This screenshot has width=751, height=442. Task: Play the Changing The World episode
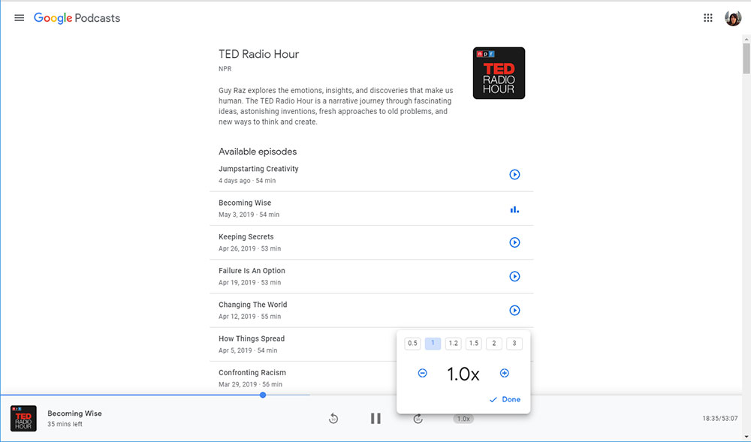click(514, 311)
